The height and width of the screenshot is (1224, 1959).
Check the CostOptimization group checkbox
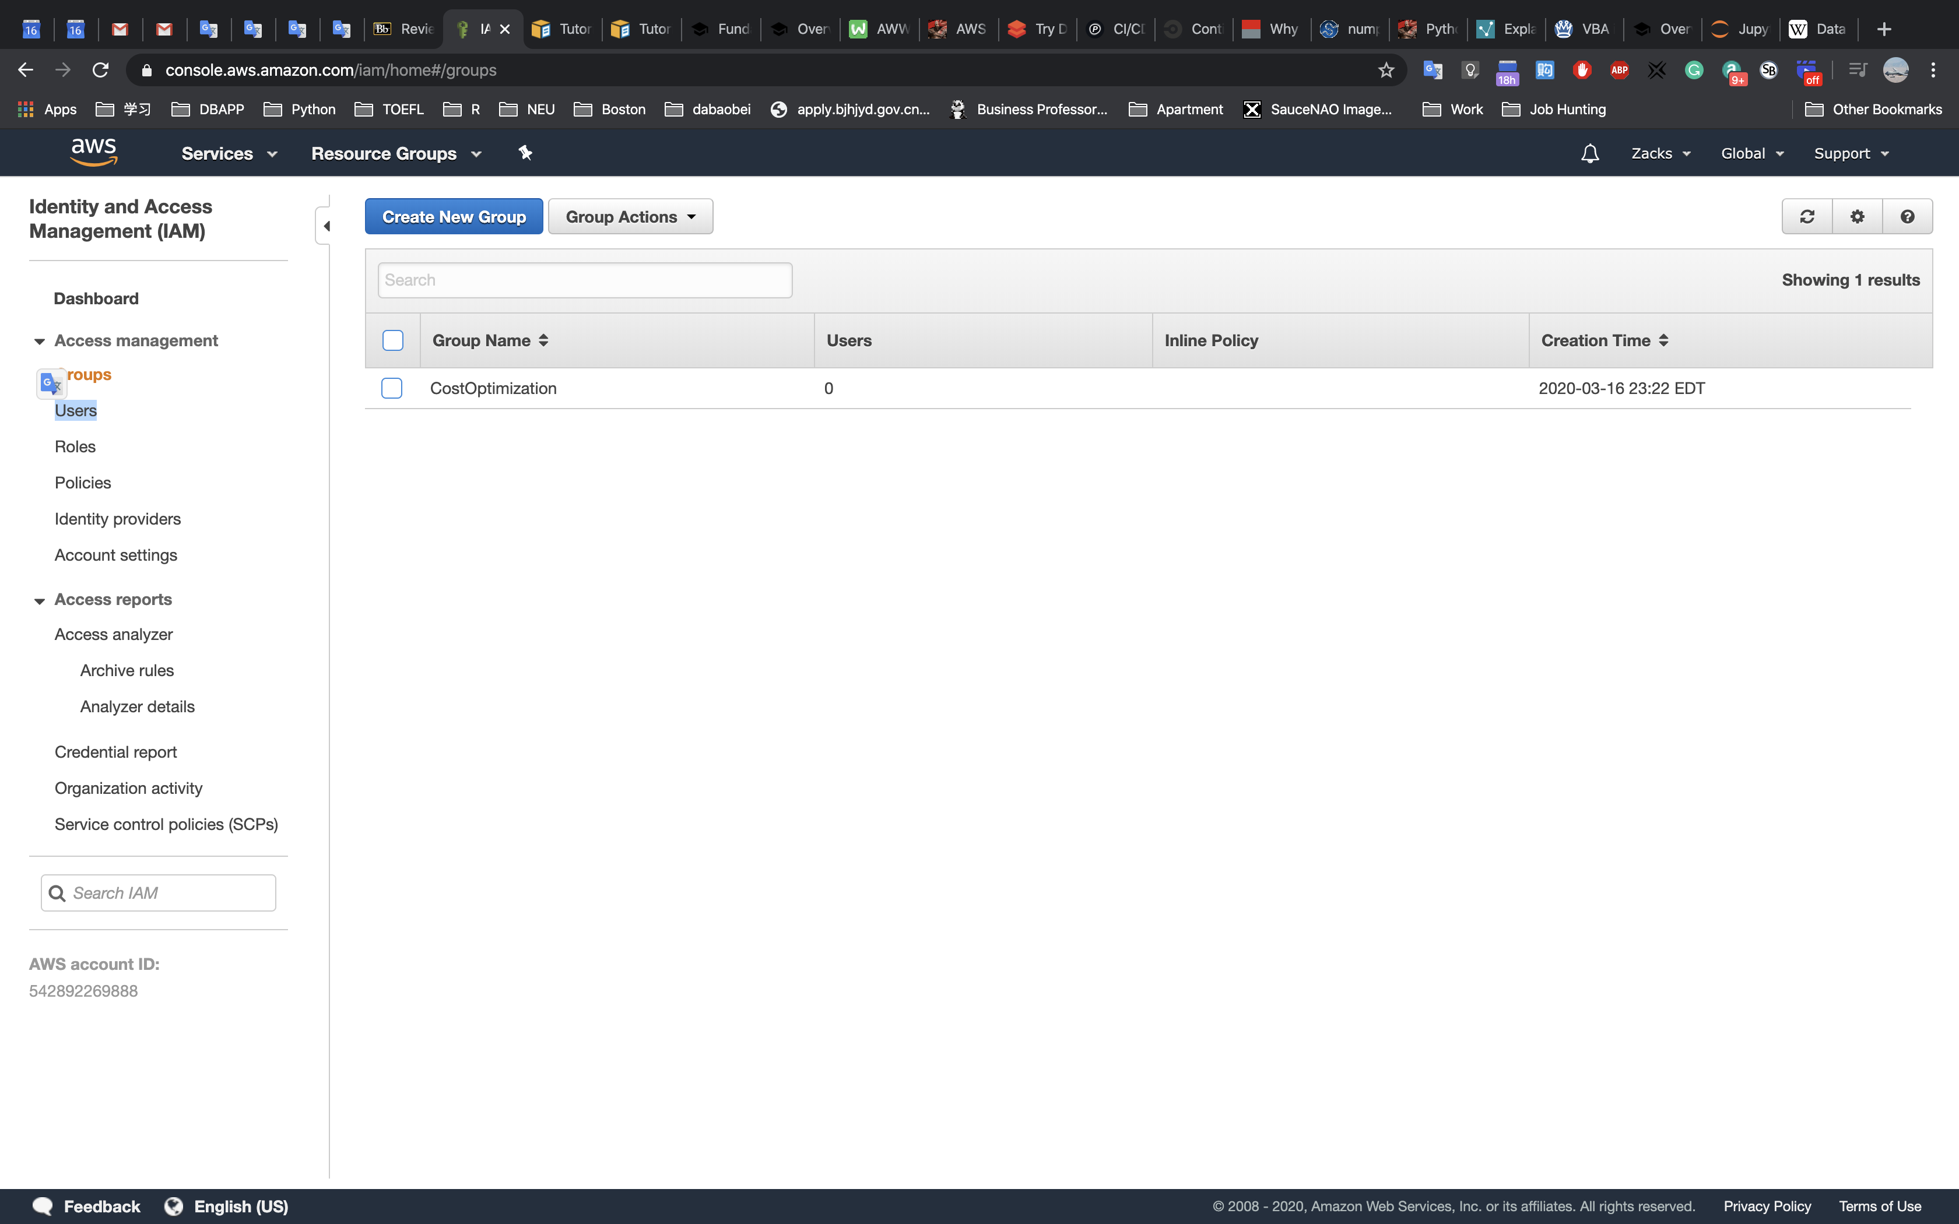click(392, 389)
